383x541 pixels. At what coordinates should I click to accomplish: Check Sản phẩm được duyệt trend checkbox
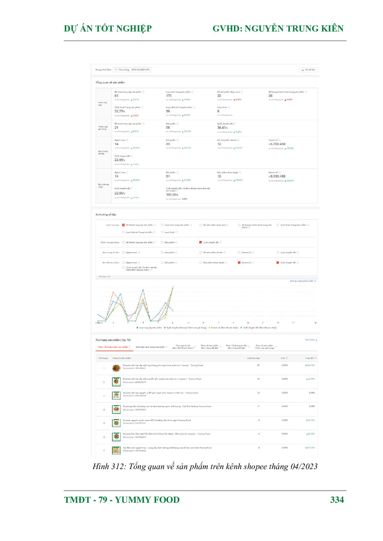pos(201,263)
